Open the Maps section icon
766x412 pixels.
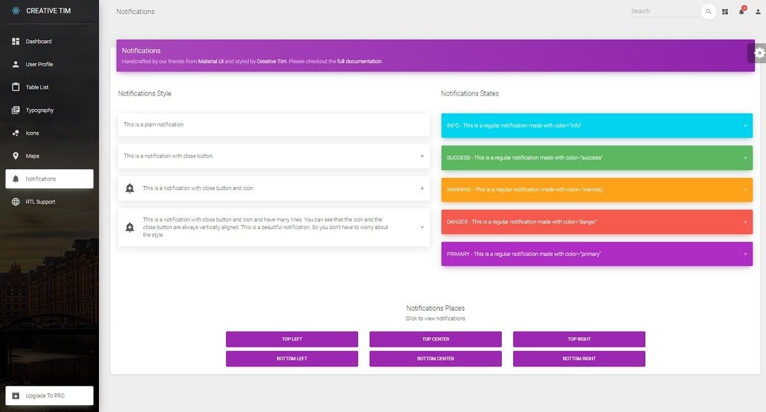(15, 156)
